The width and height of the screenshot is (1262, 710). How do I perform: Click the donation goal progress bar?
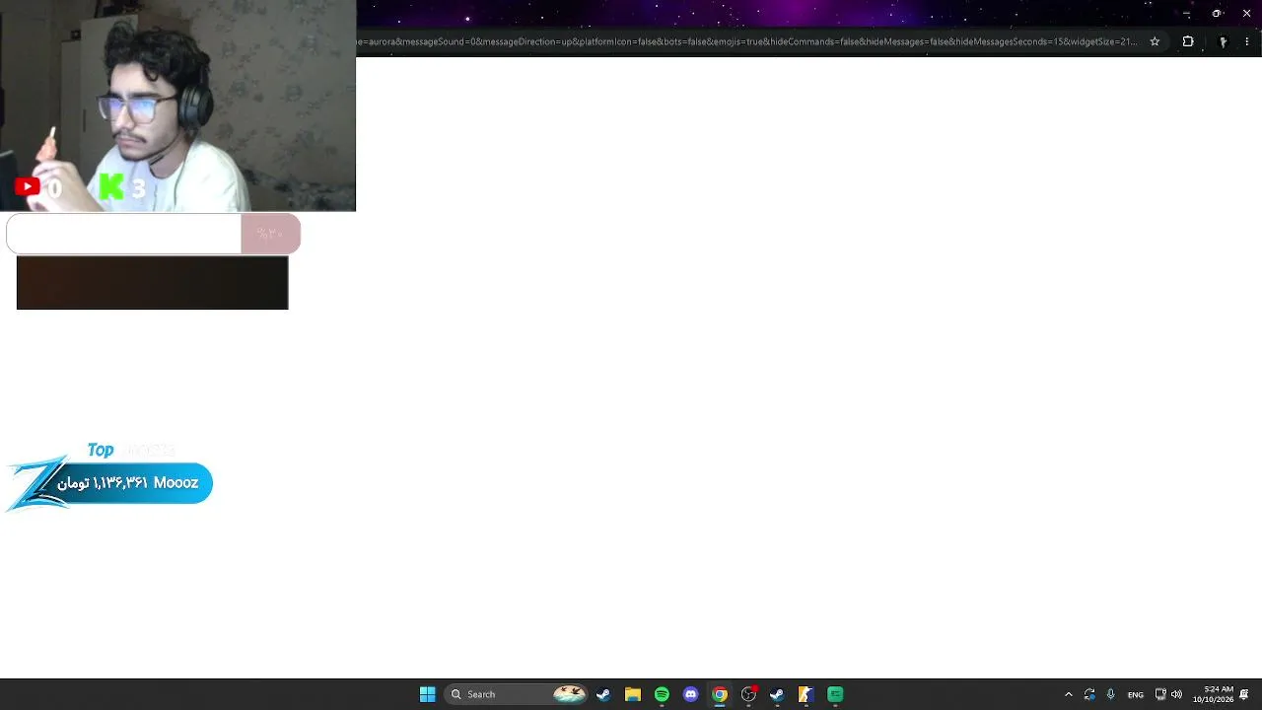pos(153,234)
